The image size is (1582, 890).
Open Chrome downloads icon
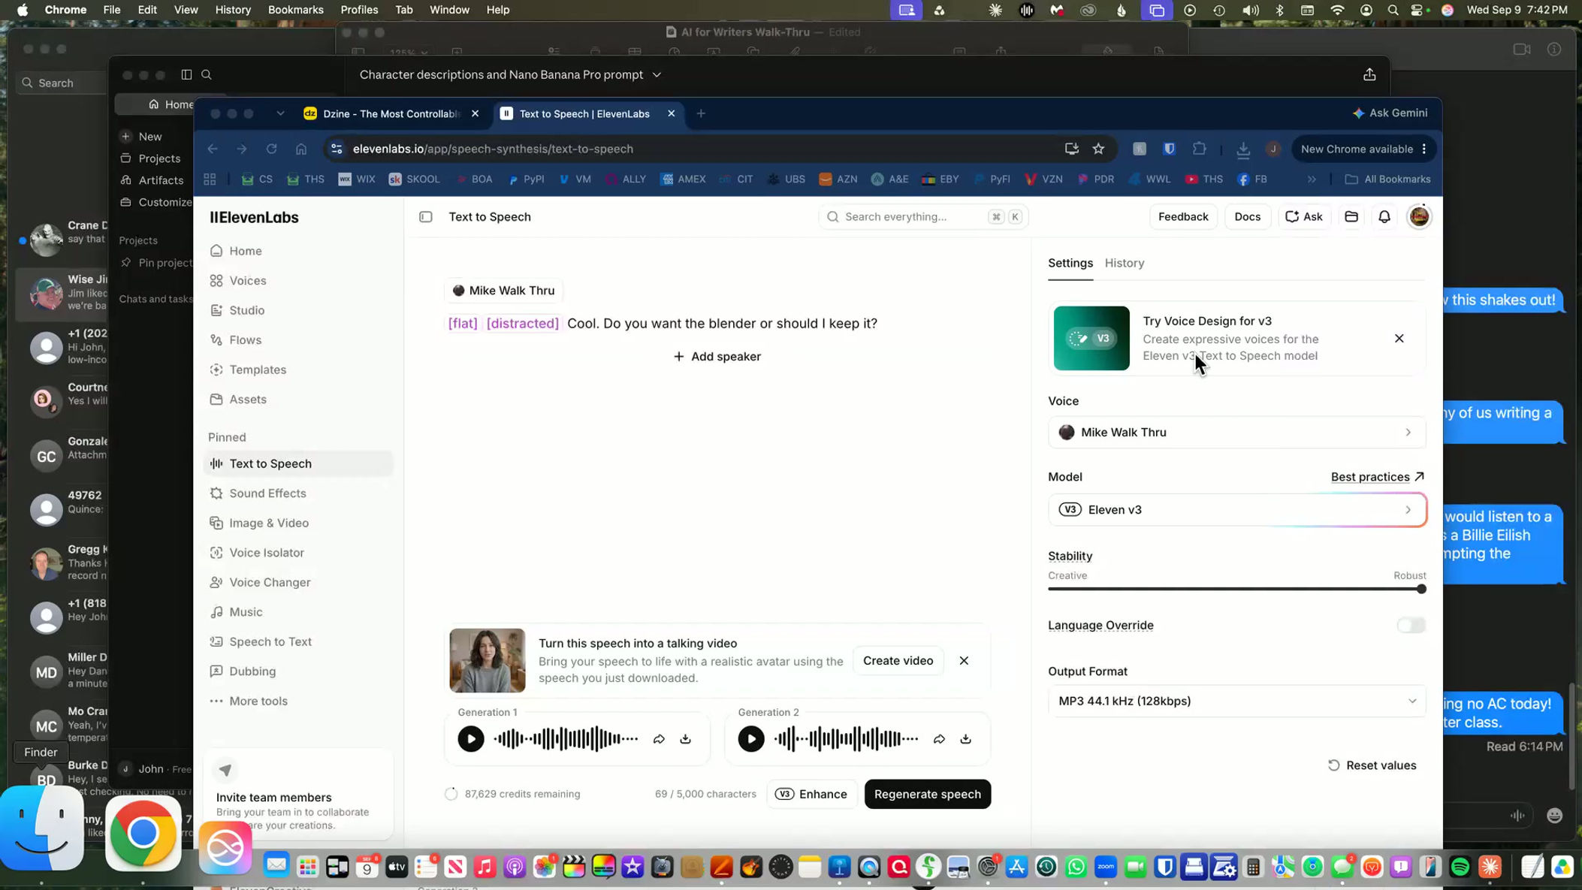point(1243,149)
